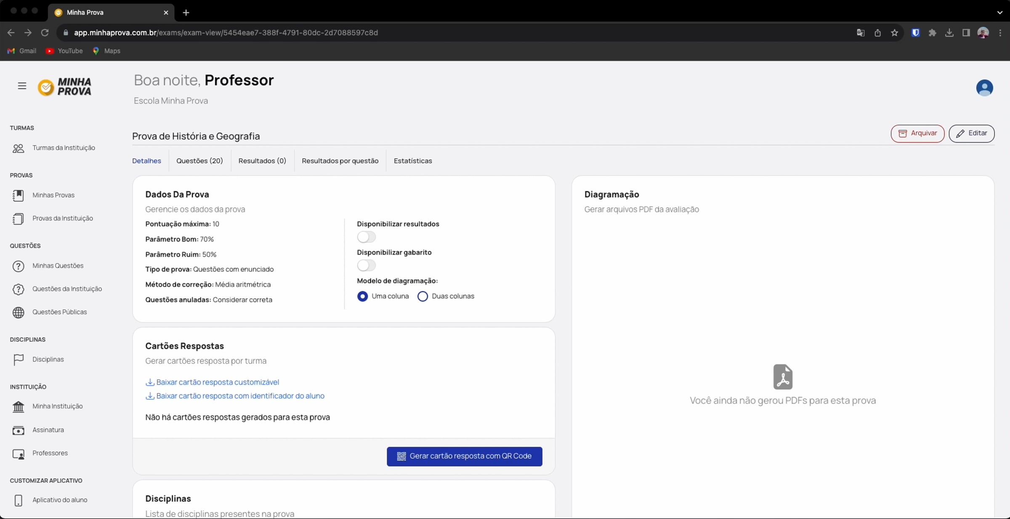Switch to the Questões (20) tab

199,161
